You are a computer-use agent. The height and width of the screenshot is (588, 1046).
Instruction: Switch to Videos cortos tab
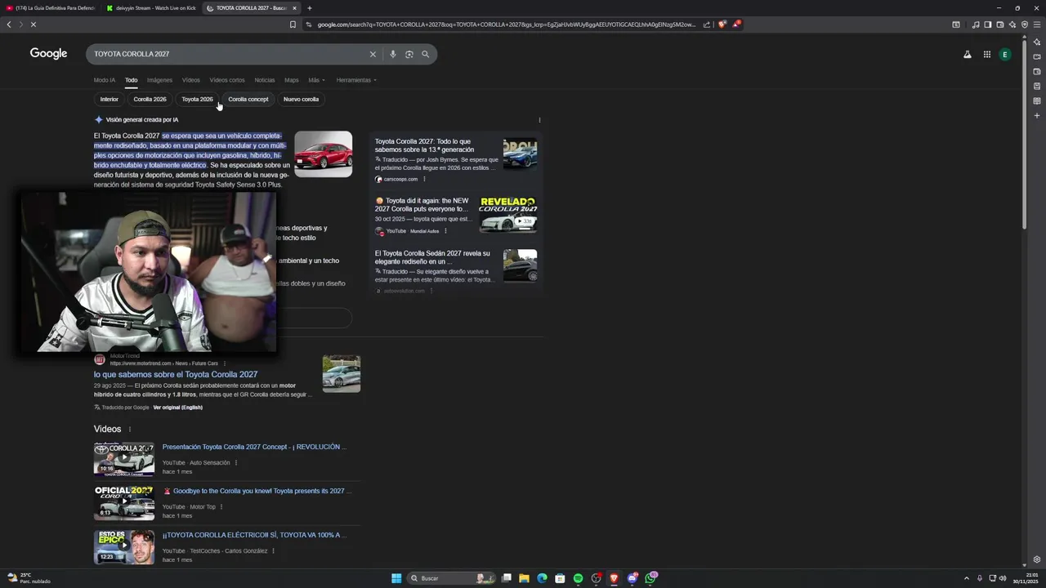click(227, 80)
